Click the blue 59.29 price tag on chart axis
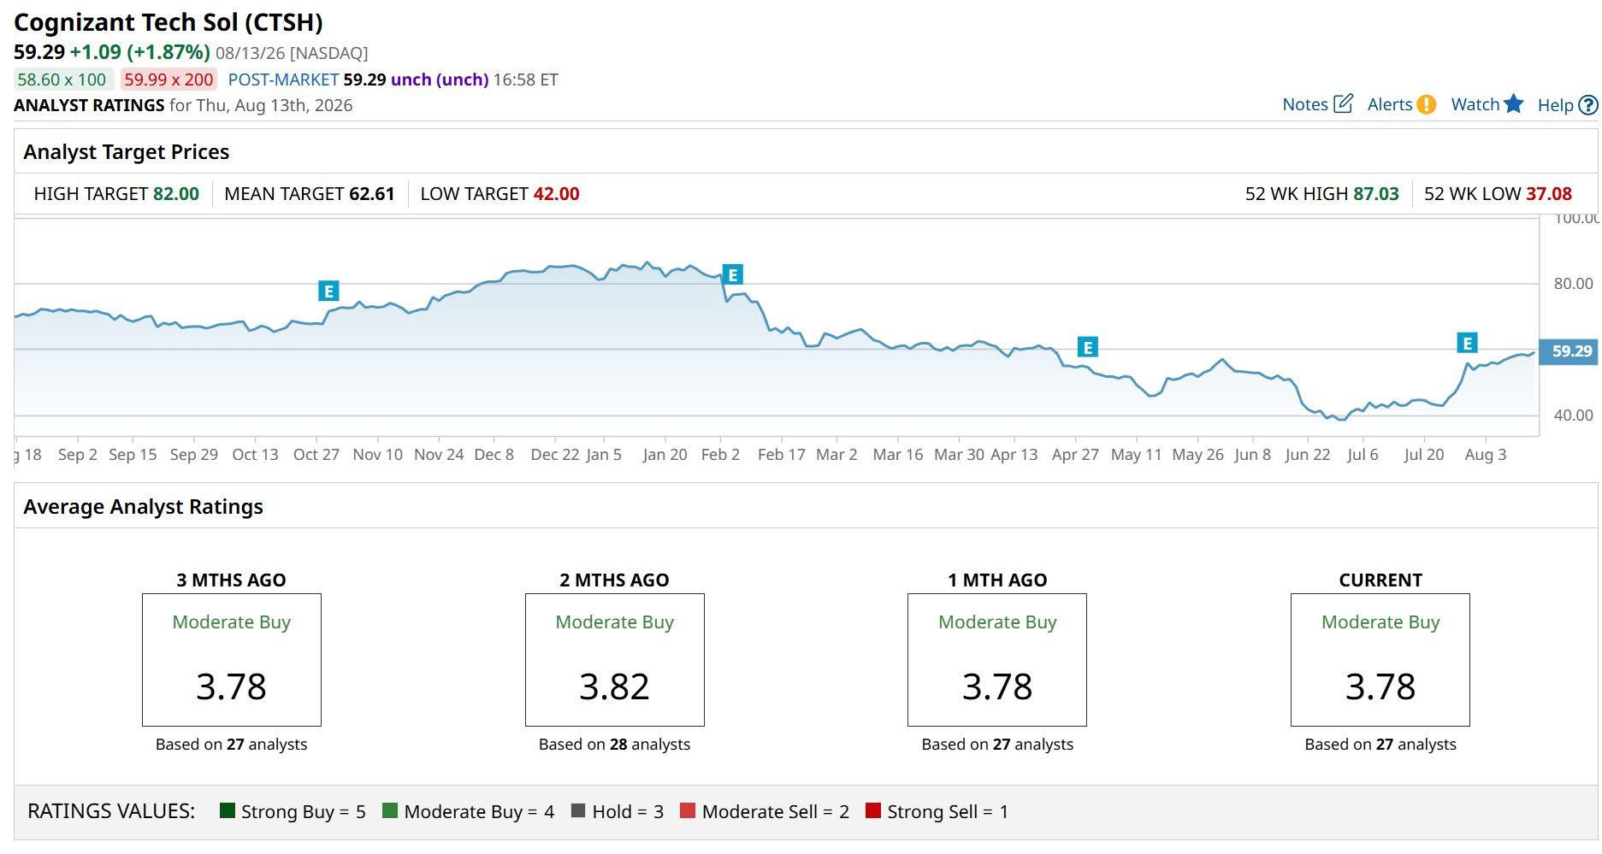Screen dimensions: 1602x854 (x=1569, y=351)
